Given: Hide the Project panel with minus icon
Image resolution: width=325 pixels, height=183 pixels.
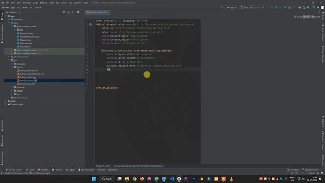Looking at the screenshot, I should click(82, 12).
